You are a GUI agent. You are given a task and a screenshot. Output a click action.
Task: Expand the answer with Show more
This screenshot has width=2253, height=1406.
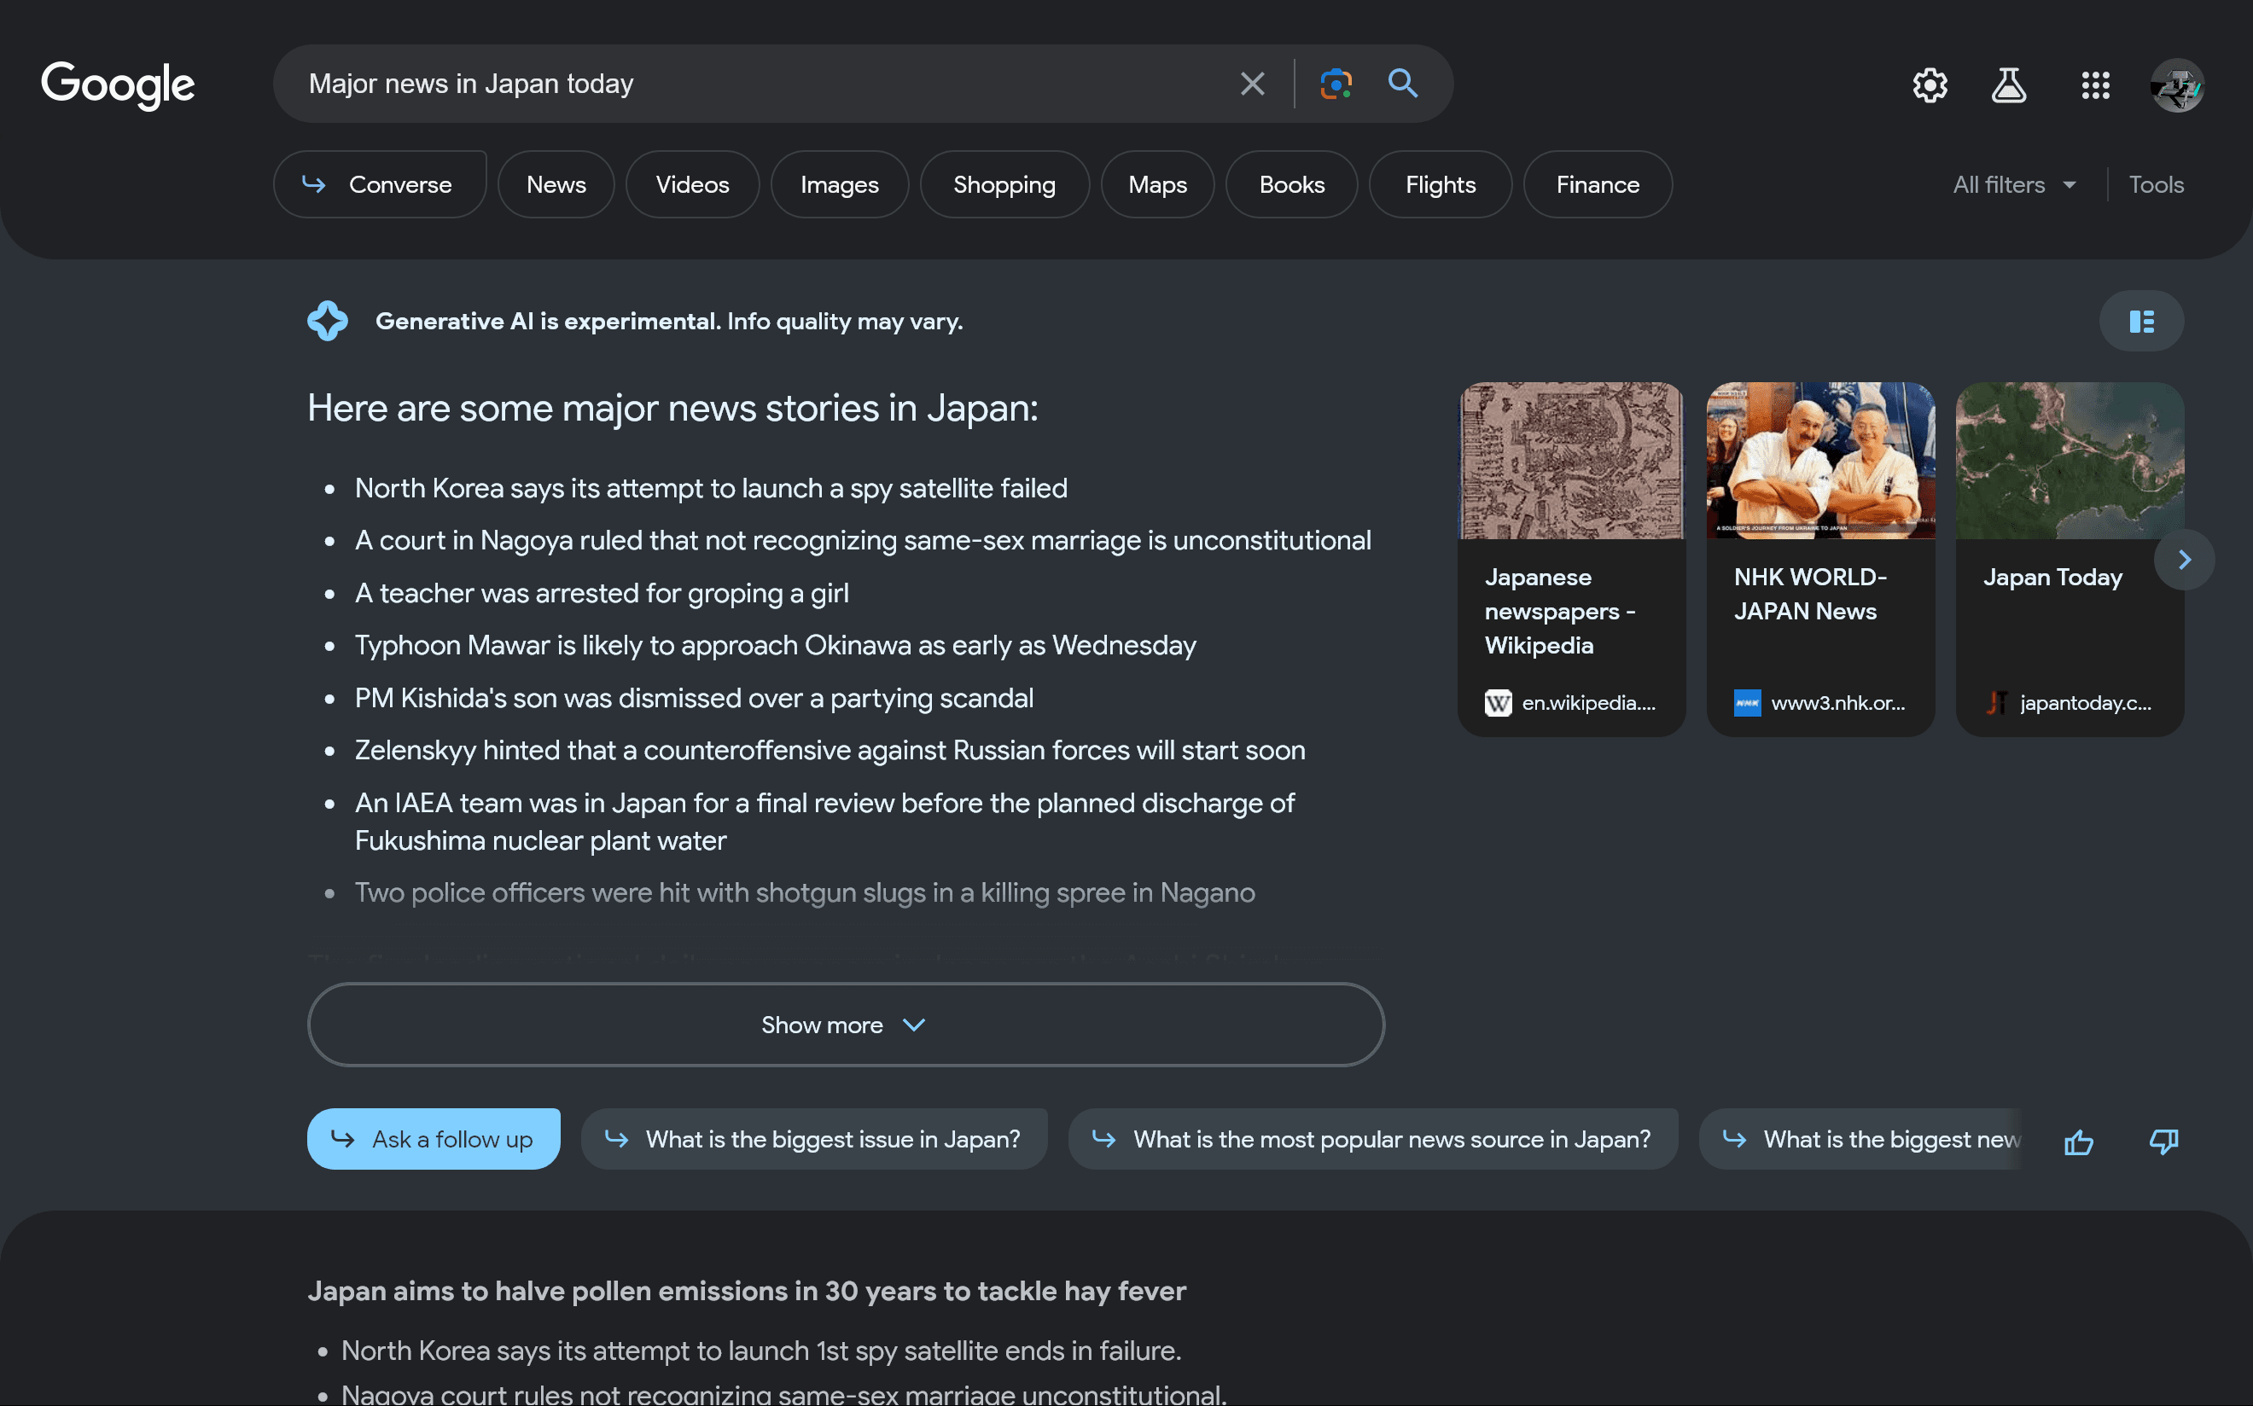point(846,1025)
